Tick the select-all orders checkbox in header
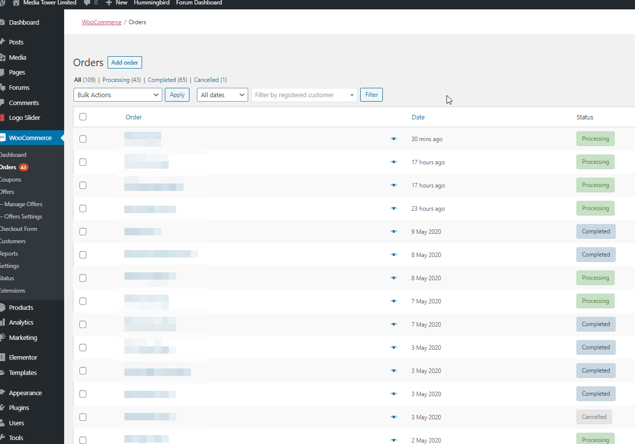 point(83,117)
